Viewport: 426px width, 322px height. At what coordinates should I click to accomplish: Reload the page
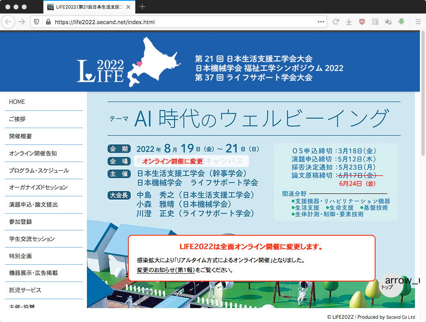[336, 22]
